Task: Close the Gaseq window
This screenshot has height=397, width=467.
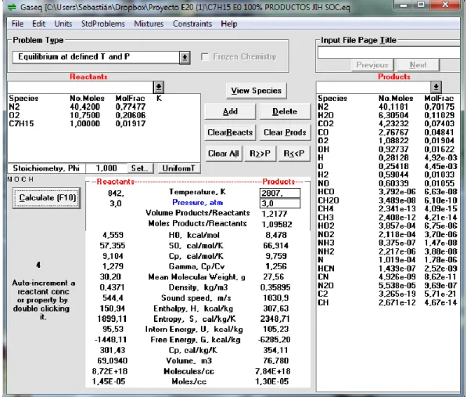Action: (x=445, y=5)
